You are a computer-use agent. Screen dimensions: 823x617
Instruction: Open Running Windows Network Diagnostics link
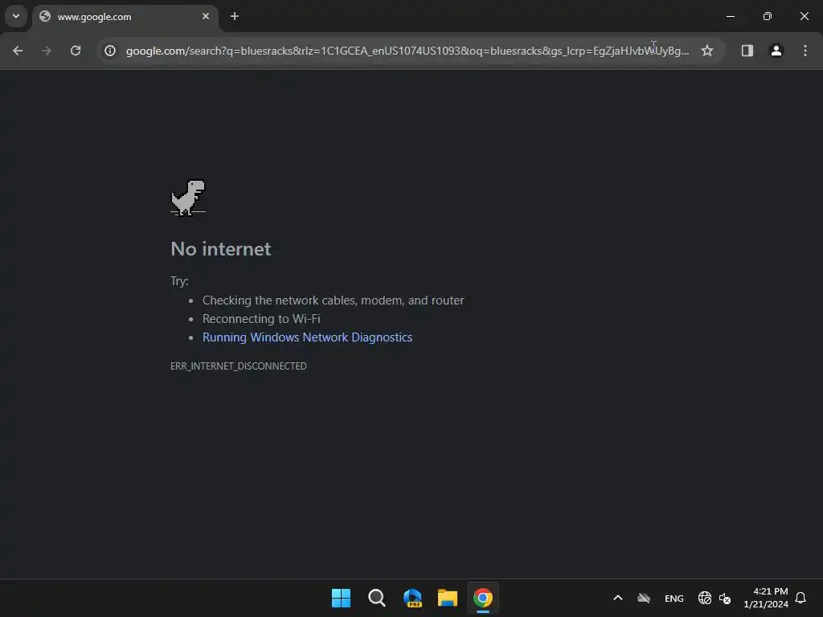[x=308, y=337]
